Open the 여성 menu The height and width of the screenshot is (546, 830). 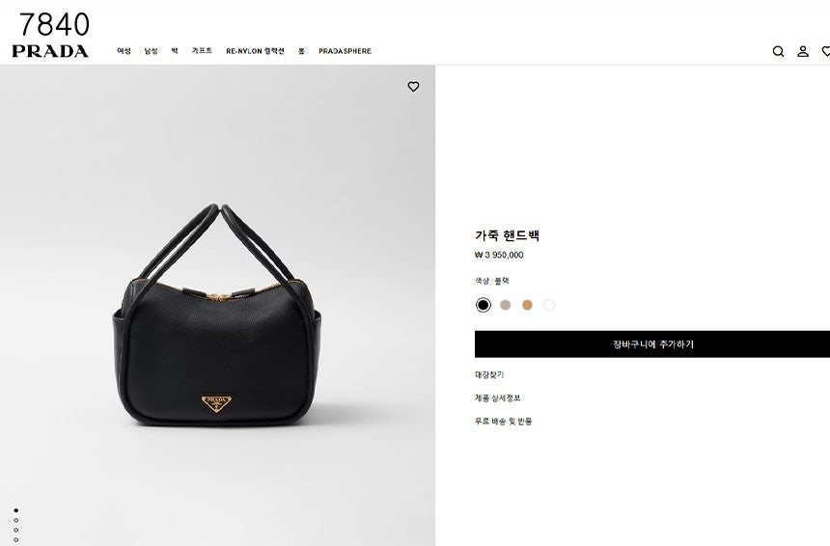pos(124,51)
